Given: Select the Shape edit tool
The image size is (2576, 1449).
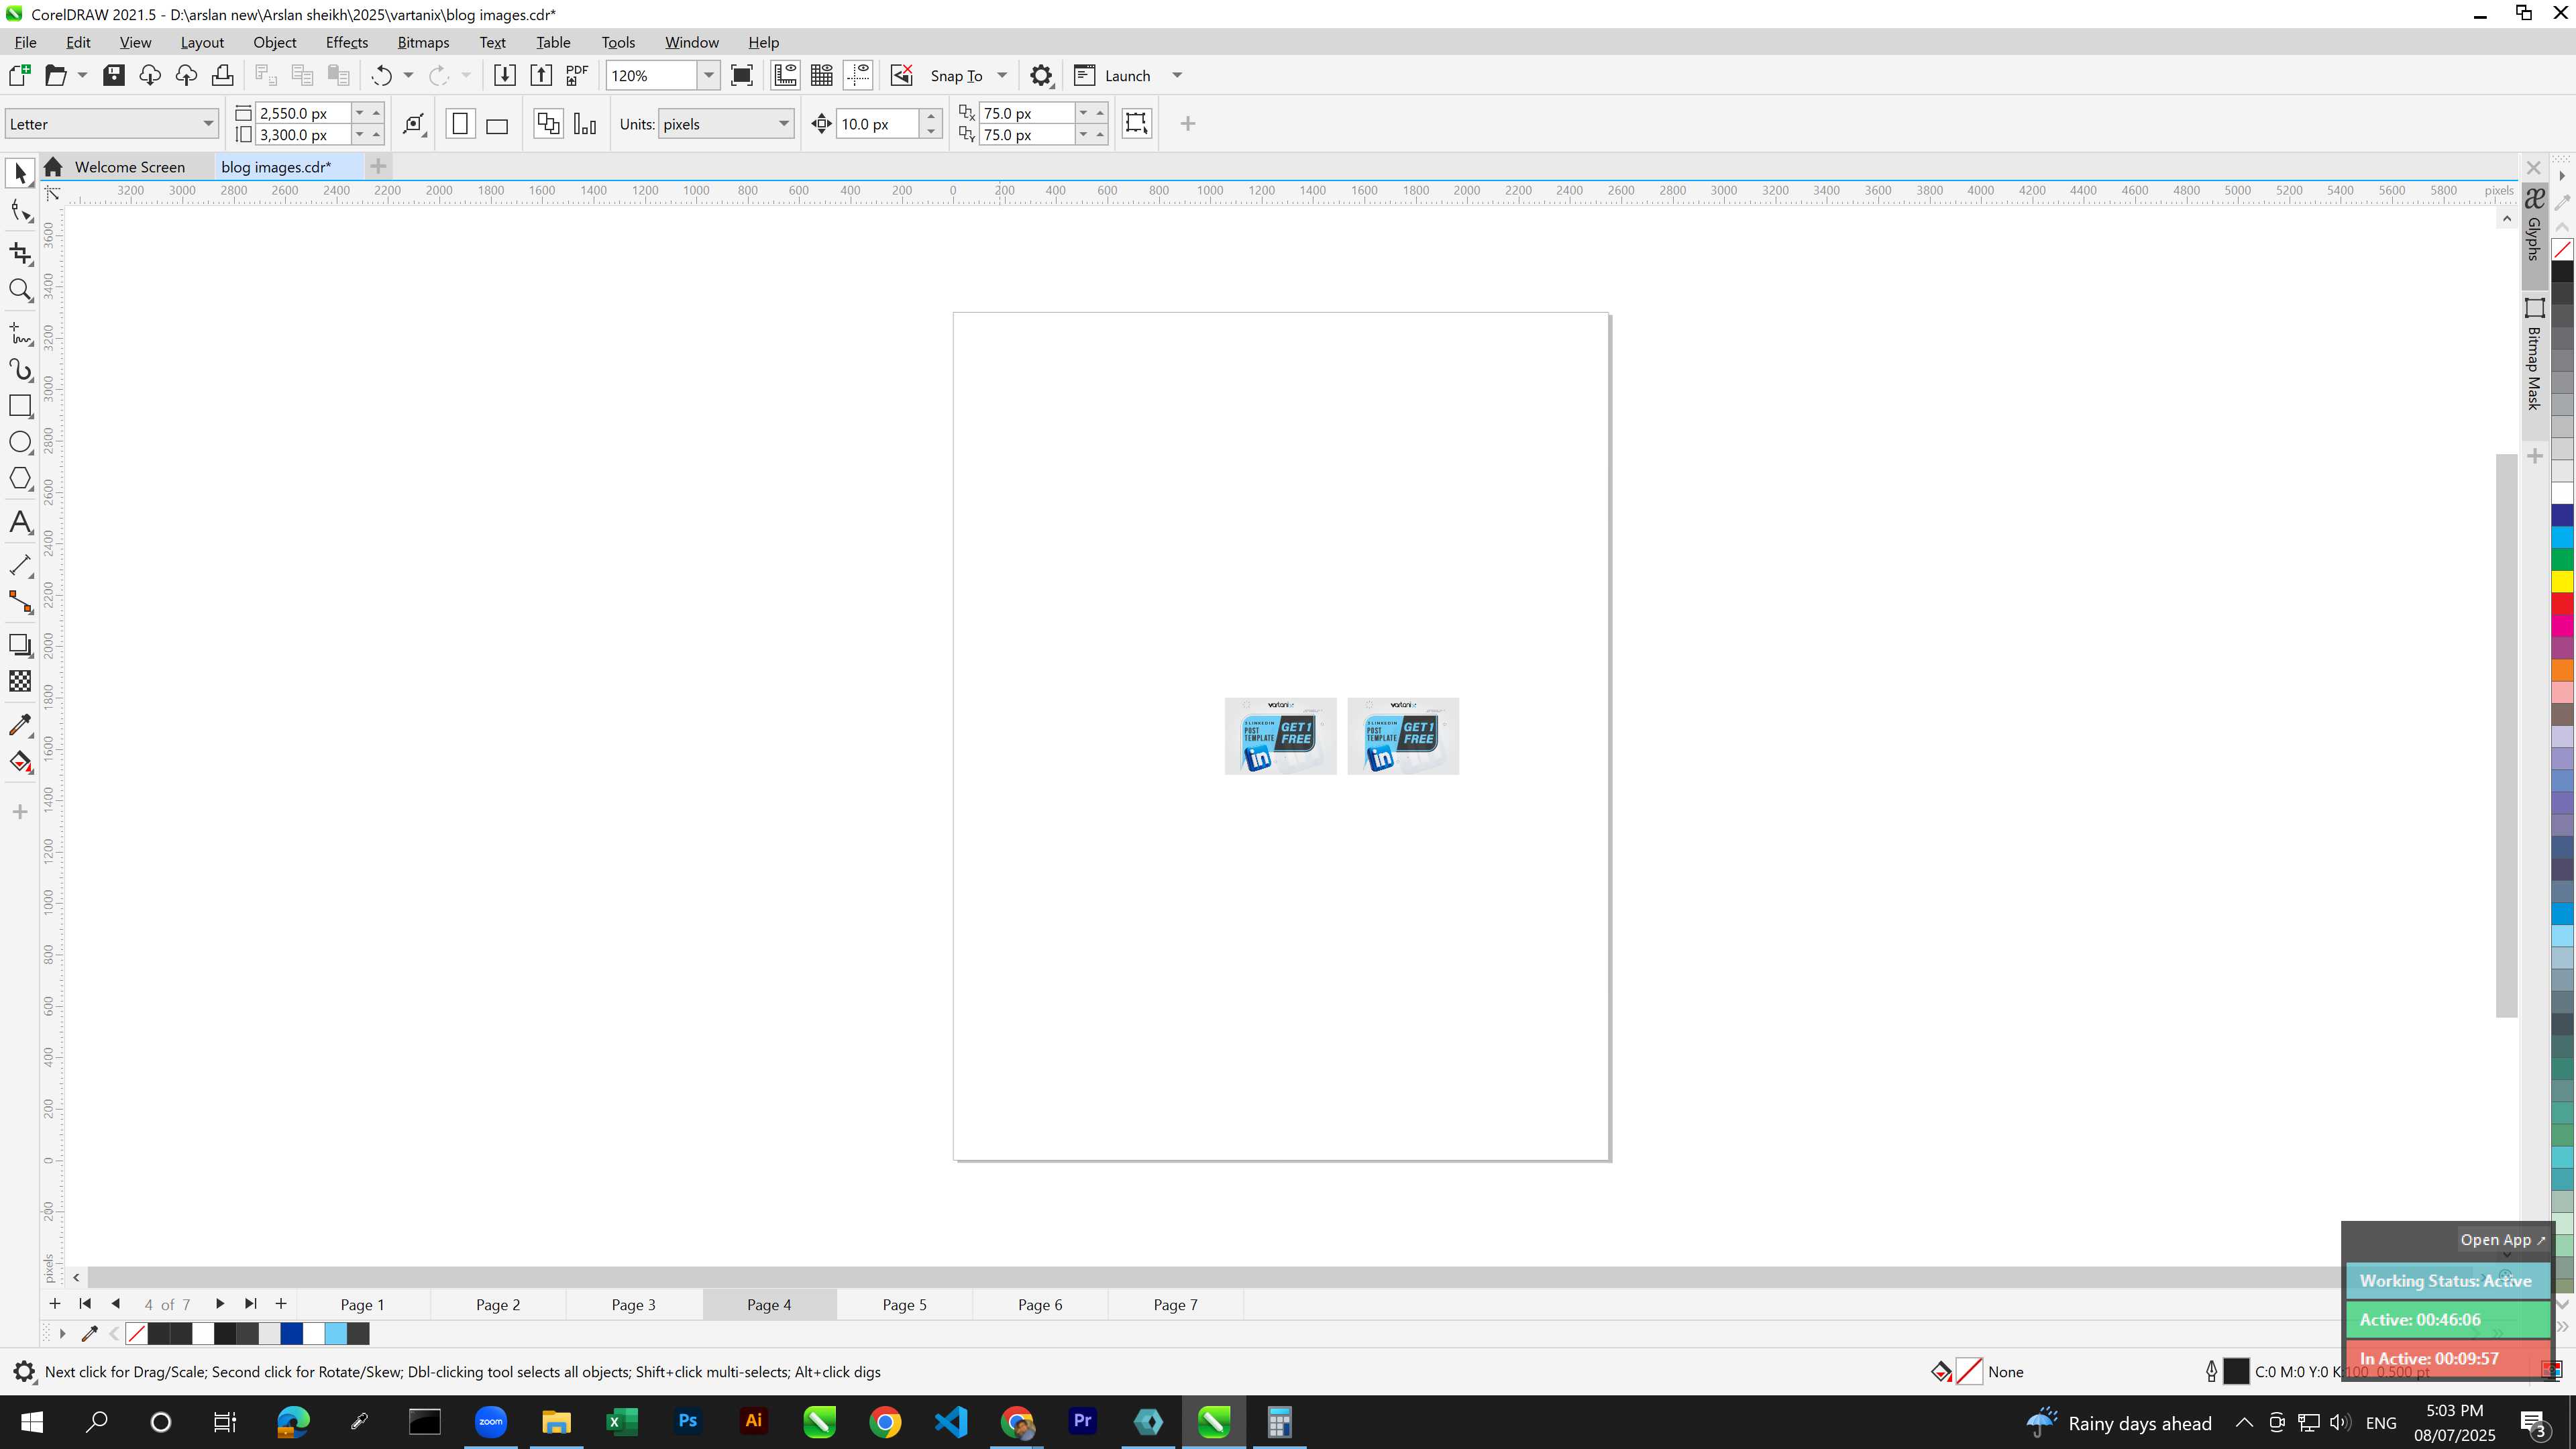Looking at the screenshot, I should (20, 211).
